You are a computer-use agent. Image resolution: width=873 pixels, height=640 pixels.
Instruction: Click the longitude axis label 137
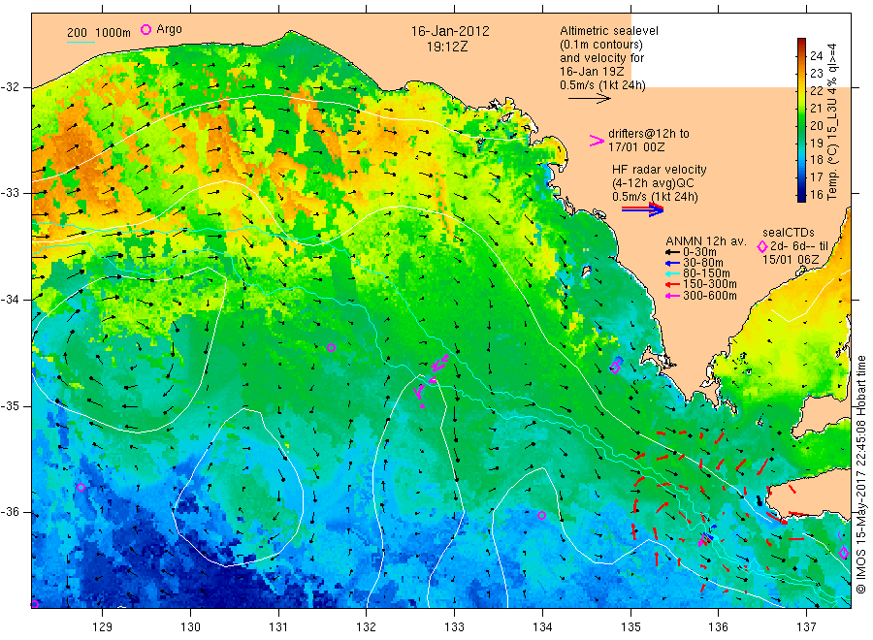(x=806, y=627)
